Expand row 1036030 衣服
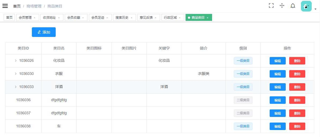 [x=16, y=74]
